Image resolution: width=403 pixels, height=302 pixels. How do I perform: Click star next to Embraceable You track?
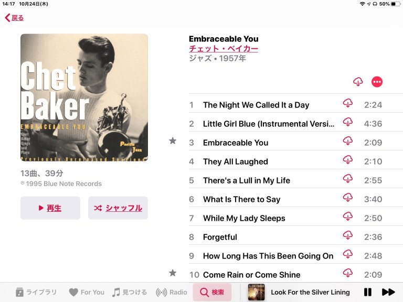click(x=173, y=141)
